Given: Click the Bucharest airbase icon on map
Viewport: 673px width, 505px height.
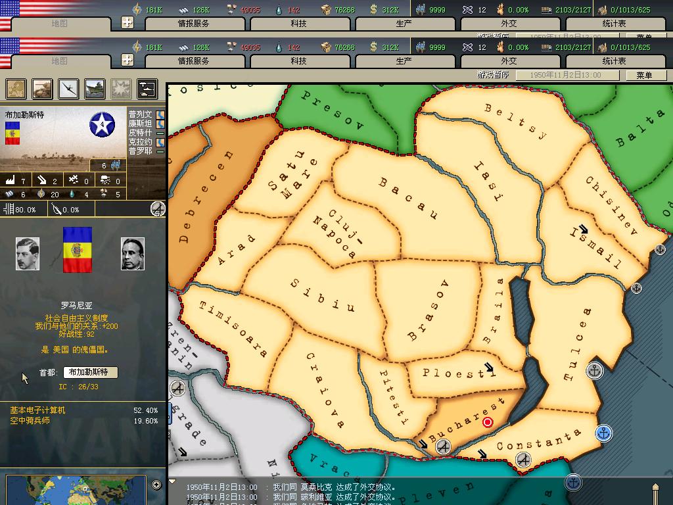Looking at the screenshot, I should pos(443,447).
